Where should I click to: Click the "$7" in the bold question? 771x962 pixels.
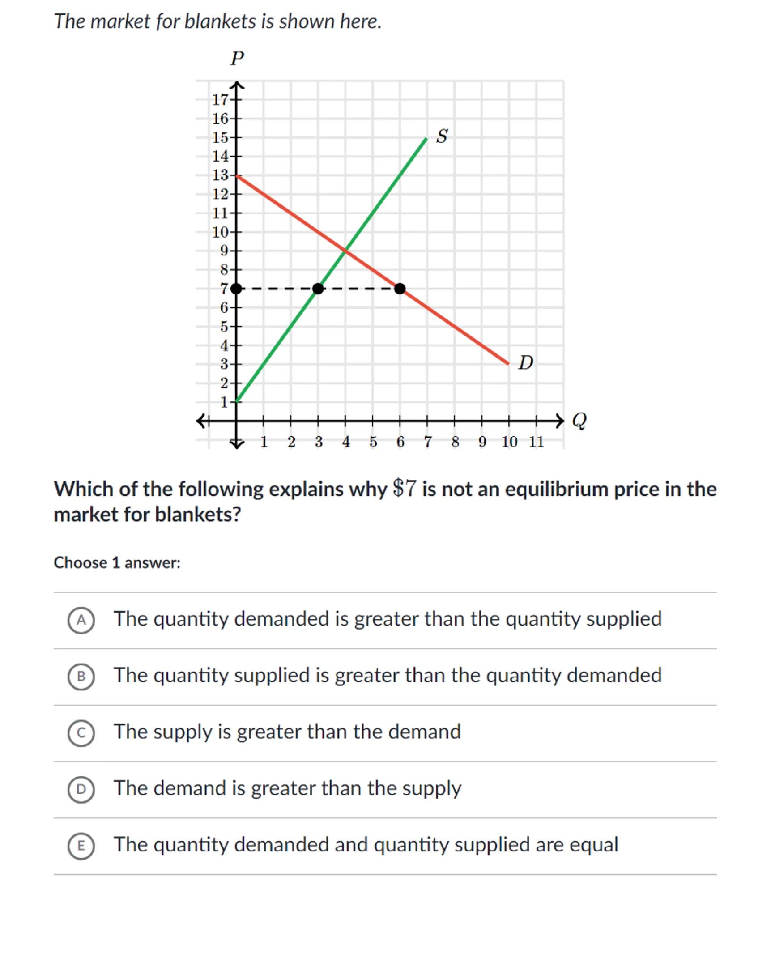point(405,489)
